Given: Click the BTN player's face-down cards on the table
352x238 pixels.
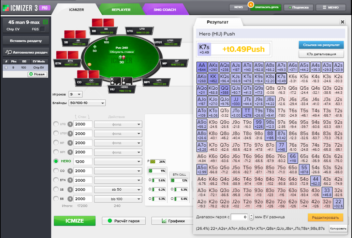Looking at the screenshot, I should (67, 55).
